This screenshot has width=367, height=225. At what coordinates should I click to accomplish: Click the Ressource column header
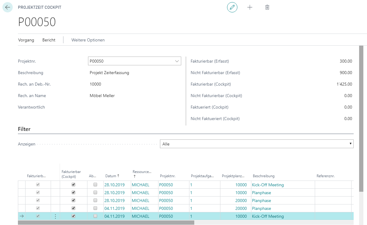(142, 174)
